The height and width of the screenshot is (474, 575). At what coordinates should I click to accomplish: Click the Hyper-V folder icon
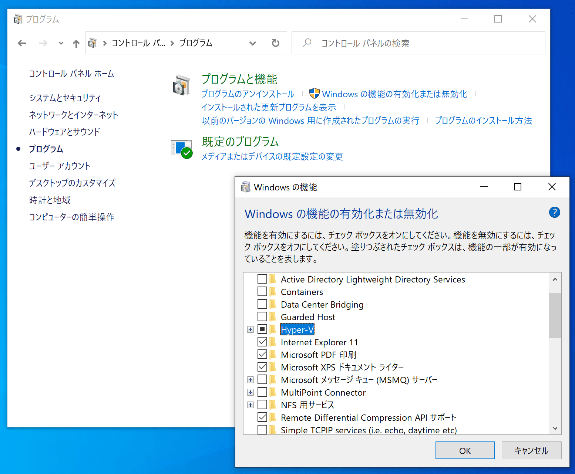click(x=273, y=329)
